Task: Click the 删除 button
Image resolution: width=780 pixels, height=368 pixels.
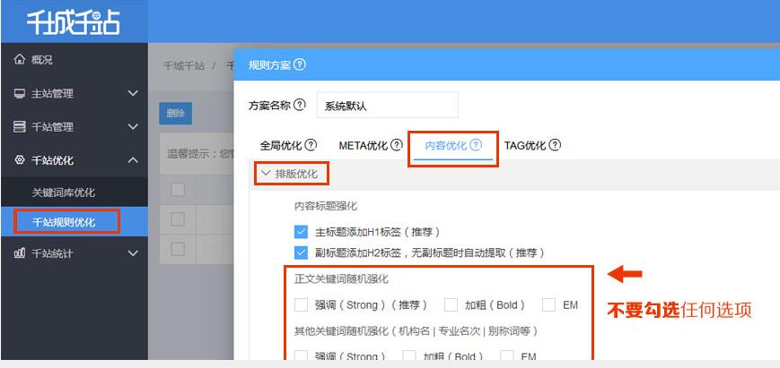Action: 176,113
